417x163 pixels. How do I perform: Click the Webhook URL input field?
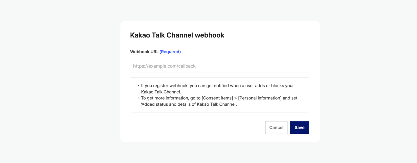[219, 66]
